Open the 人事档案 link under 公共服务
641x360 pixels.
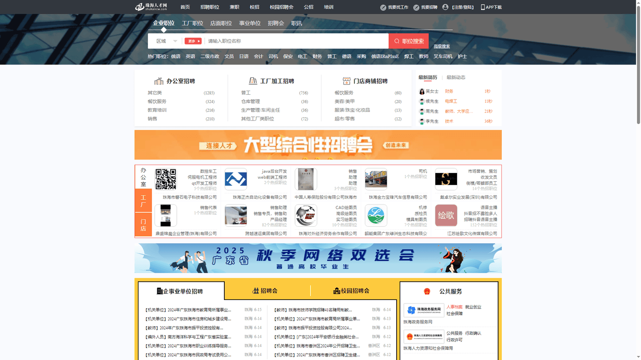tap(454, 307)
